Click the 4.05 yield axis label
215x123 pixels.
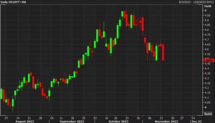(207, 102)
